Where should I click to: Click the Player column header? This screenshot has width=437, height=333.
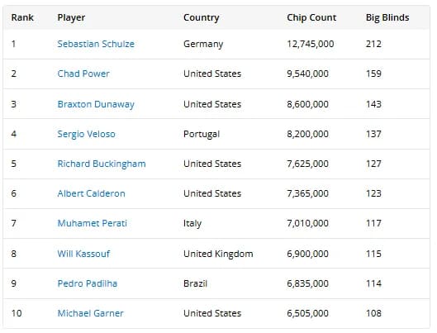71,17
